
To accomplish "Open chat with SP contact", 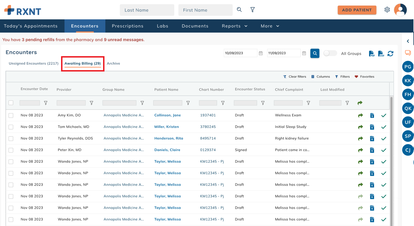I will pyautogui.click(x=408, y=136).
